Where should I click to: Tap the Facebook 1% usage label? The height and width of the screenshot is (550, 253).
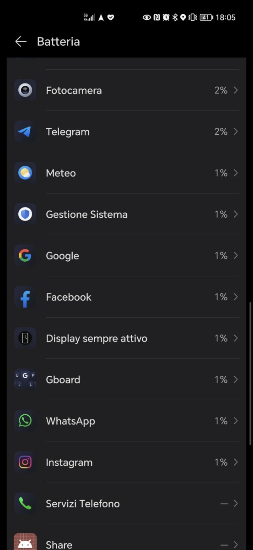pyautogui.click(x=221, y=297)
